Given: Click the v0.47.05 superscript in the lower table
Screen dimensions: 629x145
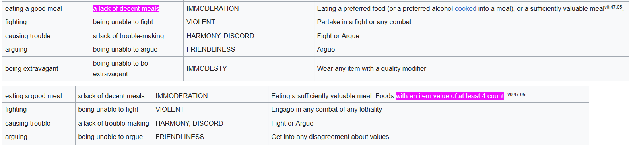Looking at the screenshot, I should [x=516, y=95].
